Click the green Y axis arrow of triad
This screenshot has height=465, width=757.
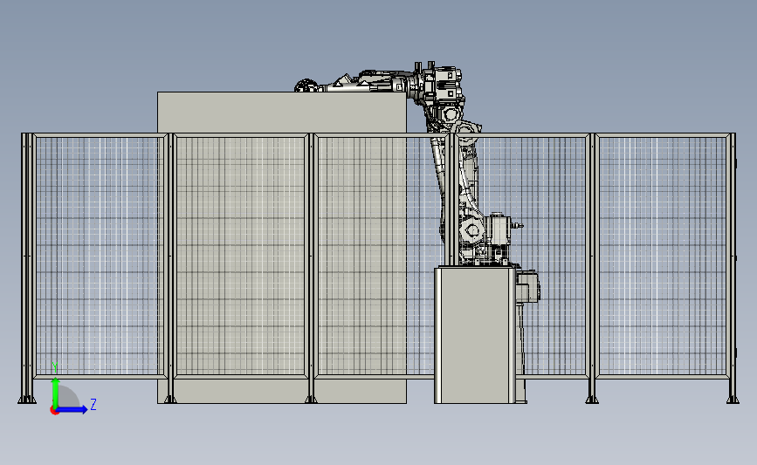(56, 392)
